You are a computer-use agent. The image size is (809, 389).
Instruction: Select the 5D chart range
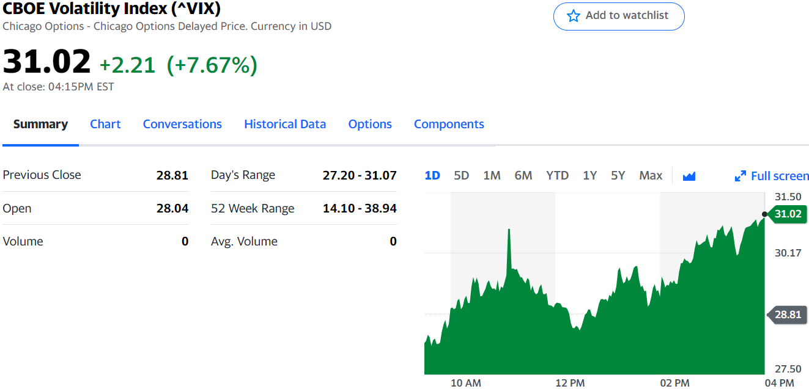click(x=462, y=175)
